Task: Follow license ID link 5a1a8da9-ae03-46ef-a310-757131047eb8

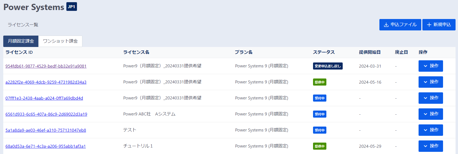Action: (x=46, y=130)
